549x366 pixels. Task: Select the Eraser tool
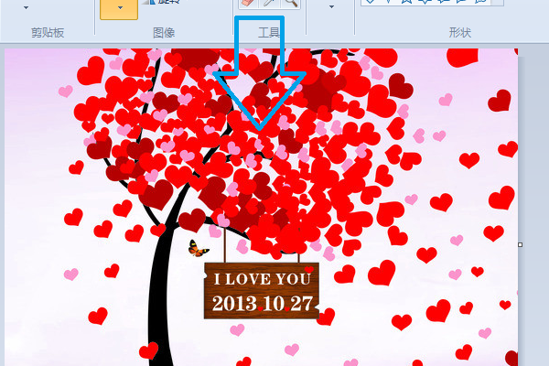(246, 4)
